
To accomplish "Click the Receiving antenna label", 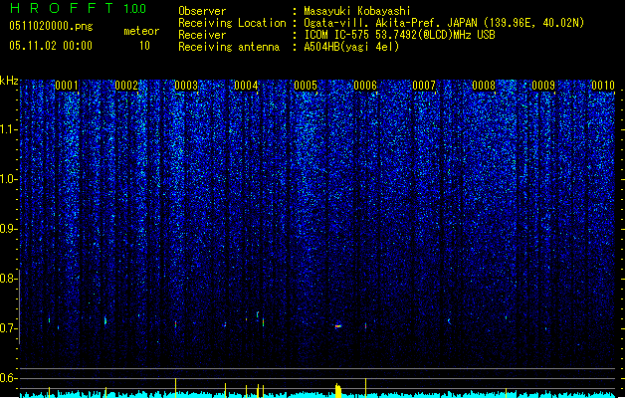I will coord(229,47).
